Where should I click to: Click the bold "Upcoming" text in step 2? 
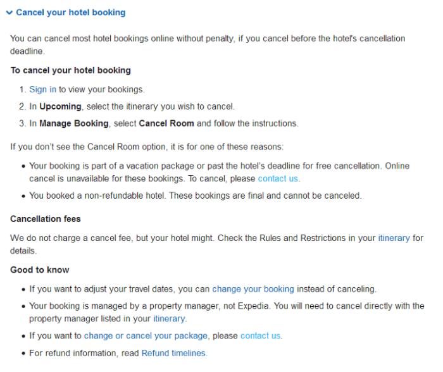(x=60, y=106)
